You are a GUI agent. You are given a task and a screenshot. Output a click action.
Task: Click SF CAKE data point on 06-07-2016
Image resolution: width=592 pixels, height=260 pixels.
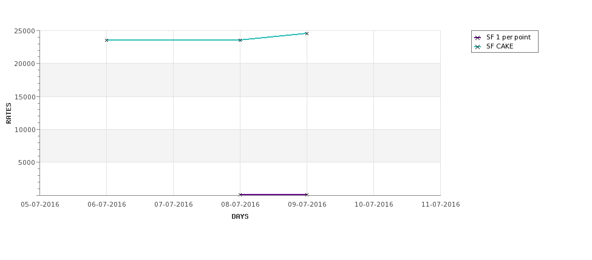tap(106, 40)
